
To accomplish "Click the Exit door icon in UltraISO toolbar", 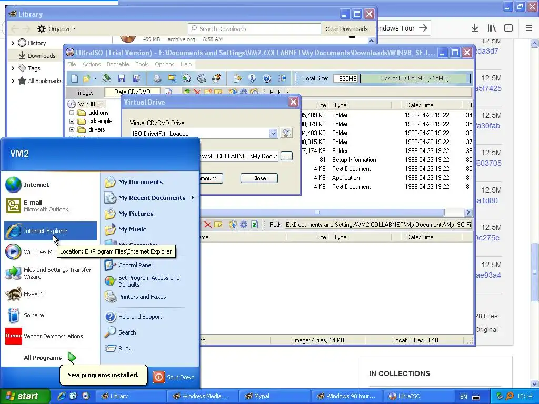I will [x=282, y=78].
